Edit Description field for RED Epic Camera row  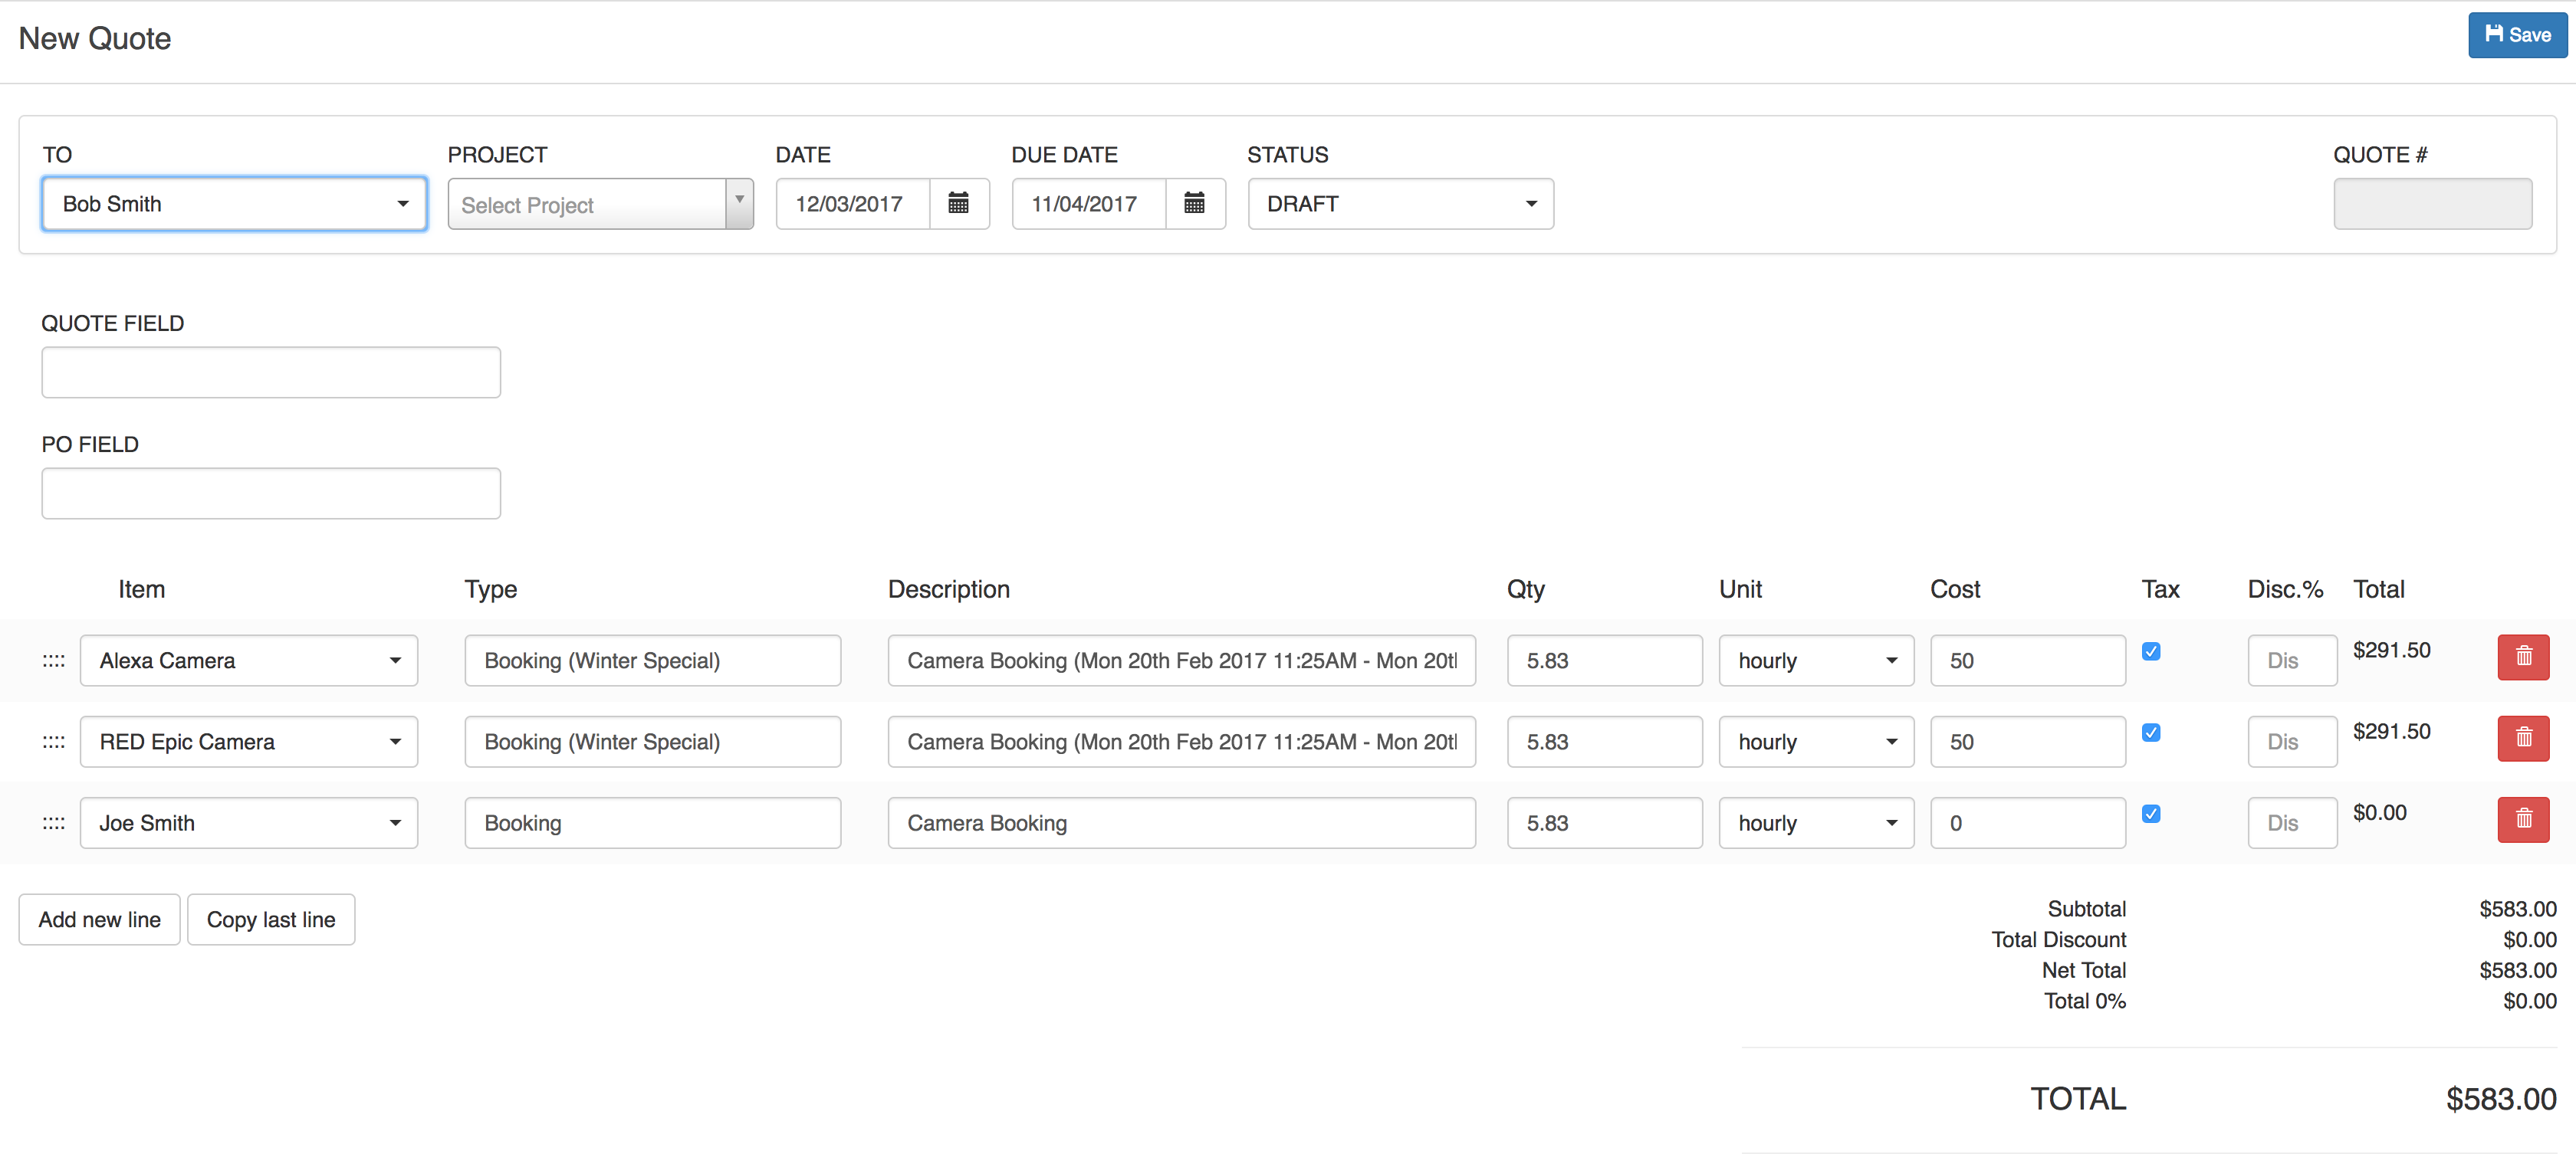pyautogui.click(x=1181, y=741)
